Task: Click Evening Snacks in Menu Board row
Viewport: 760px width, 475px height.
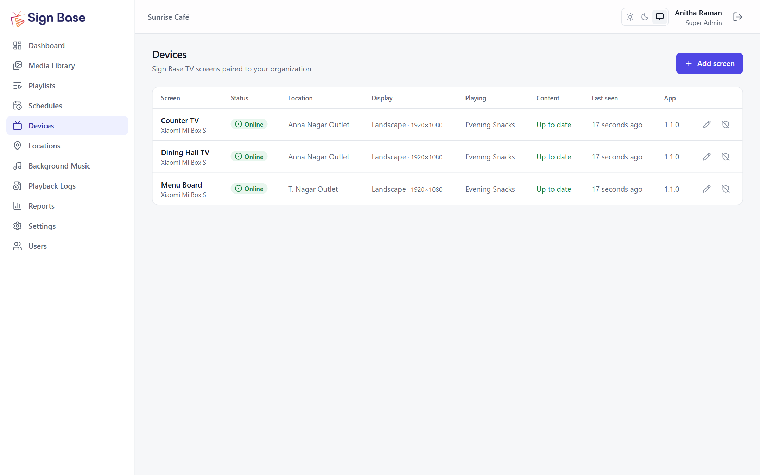Action: (x=490, y=189)
